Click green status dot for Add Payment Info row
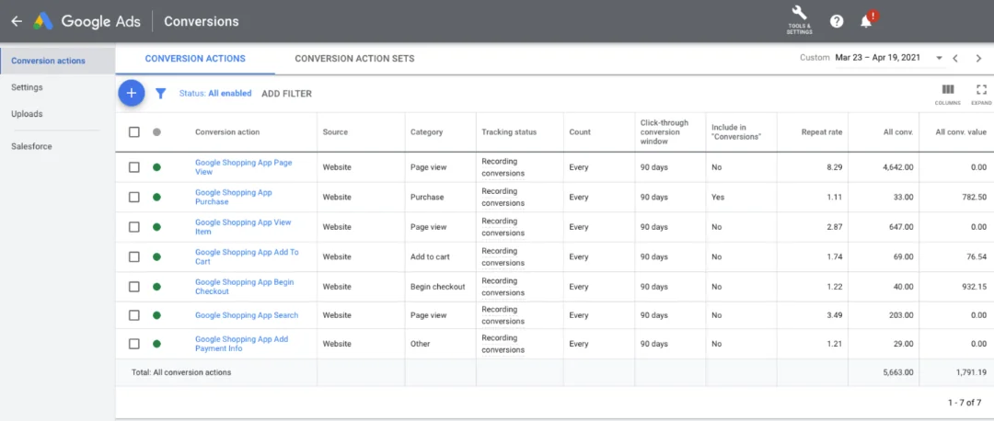994x421 pixels. click(156, 344)
